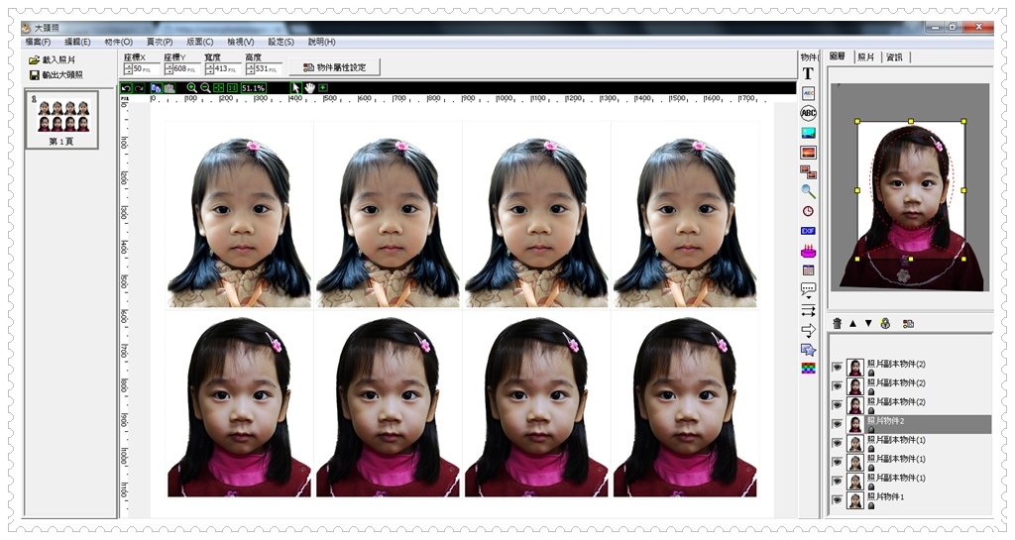This screenshot has height=540, width=1015.
Task: Switch to the 資訊 tab
Action: [x=895, y=56]
